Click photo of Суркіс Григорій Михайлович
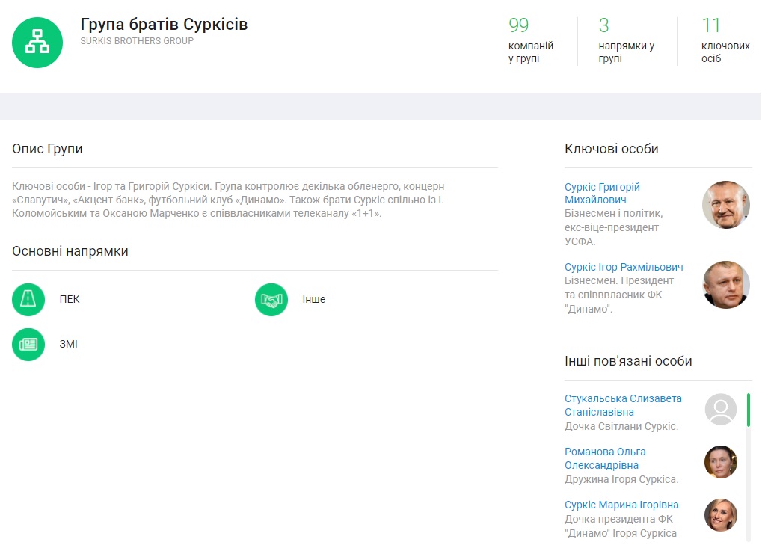The width and height of the screenshot is (762, 548). (725, 205)
